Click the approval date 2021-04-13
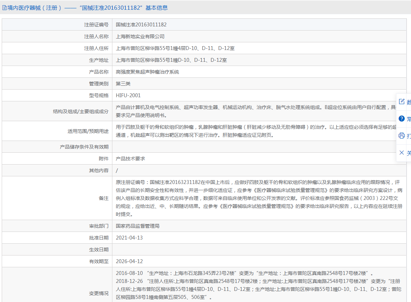 point(129,238)
